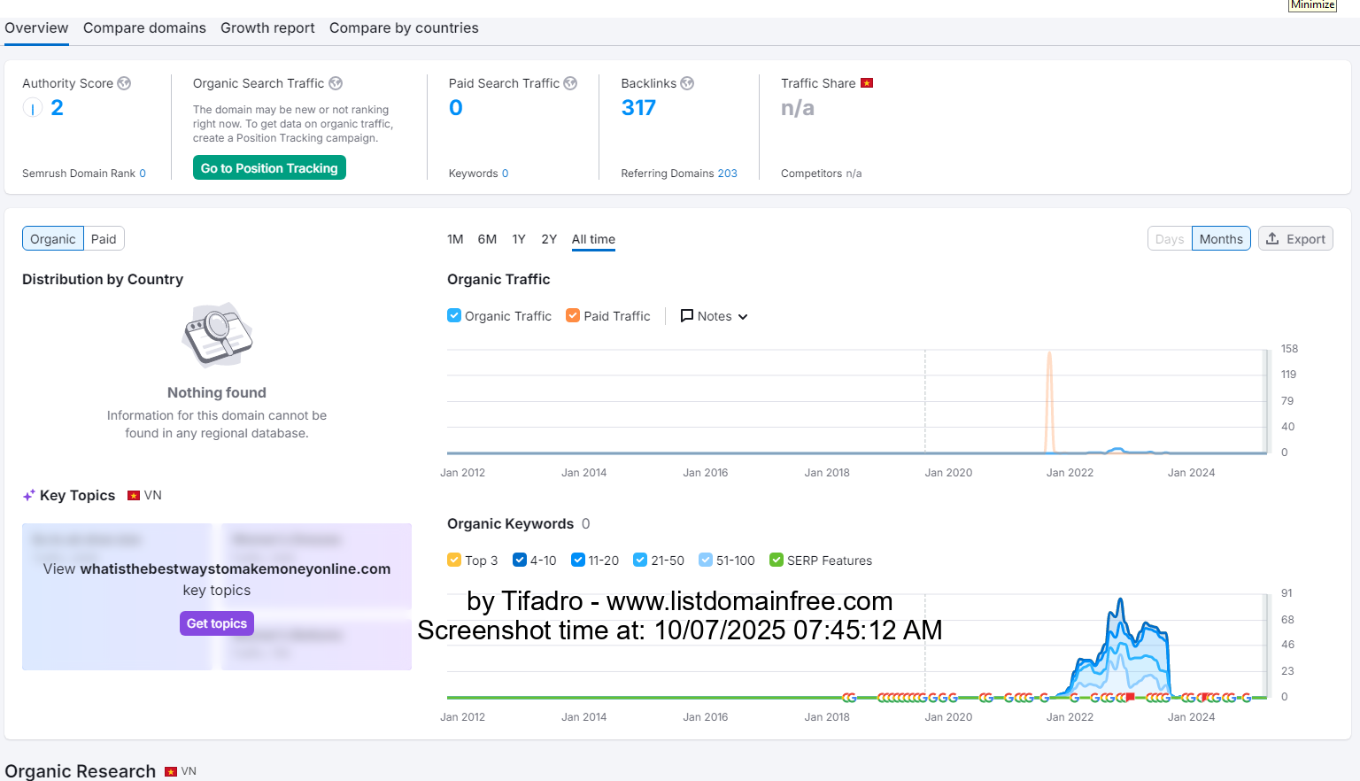The image size is (1360, 781).
Task: Switch to the Overview tab
Action: point(36,28)
